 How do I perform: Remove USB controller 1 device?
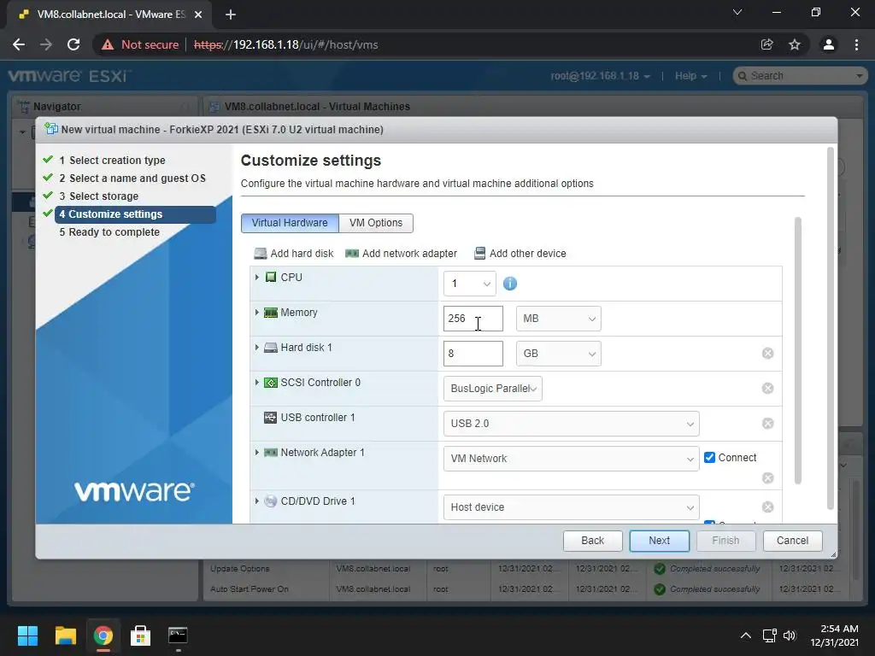point(767,424)
